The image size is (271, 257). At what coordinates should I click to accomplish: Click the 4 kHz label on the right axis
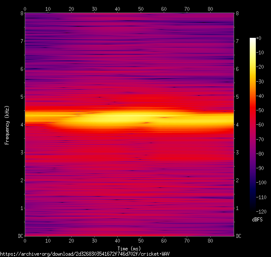tap(237, 124)
